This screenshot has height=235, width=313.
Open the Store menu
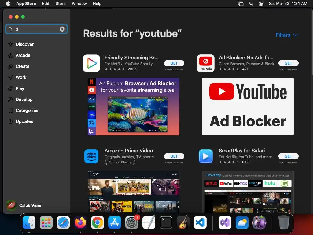point(61,4)
